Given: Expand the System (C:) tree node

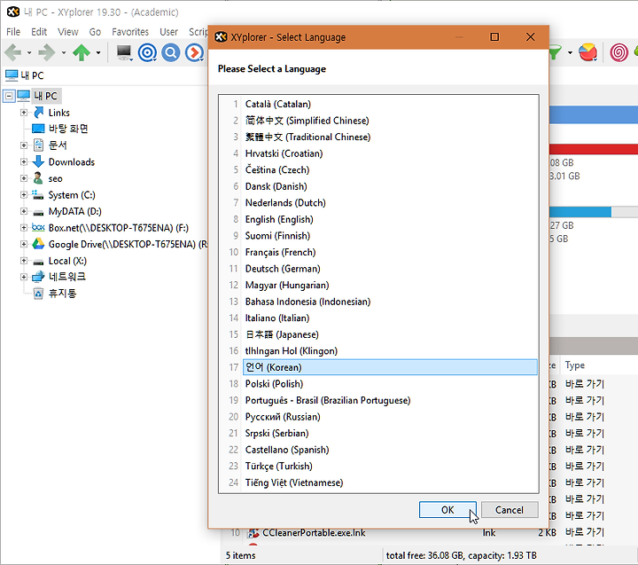Looking at the screenshot, I should click(24, 195).
